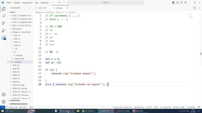Image resolution: width=202 pixels, height=113 pixels.
Task: Open the Search view in activity bar
Action: click(x=3, y=16)
